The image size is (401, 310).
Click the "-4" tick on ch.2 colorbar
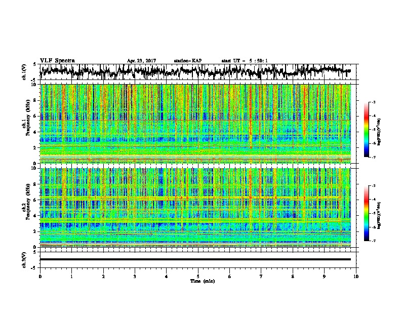click(374, 200)
